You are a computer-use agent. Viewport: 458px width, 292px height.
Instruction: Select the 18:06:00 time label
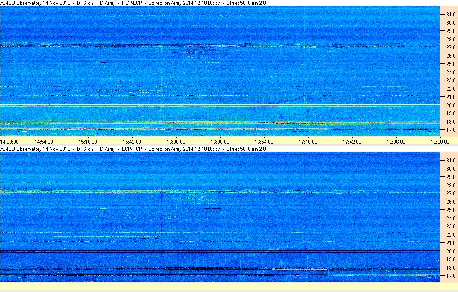tap(396, 142)
